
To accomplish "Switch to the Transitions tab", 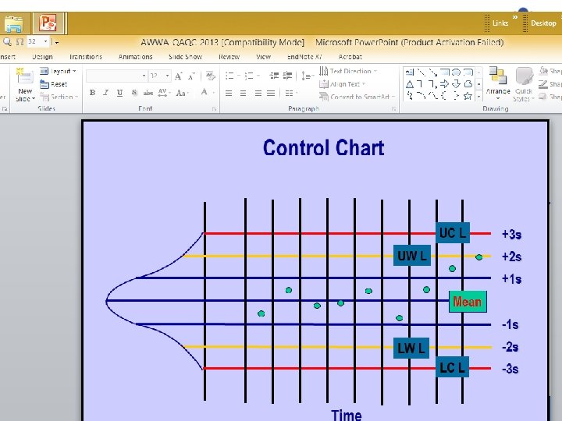I will tap(86, 57).
